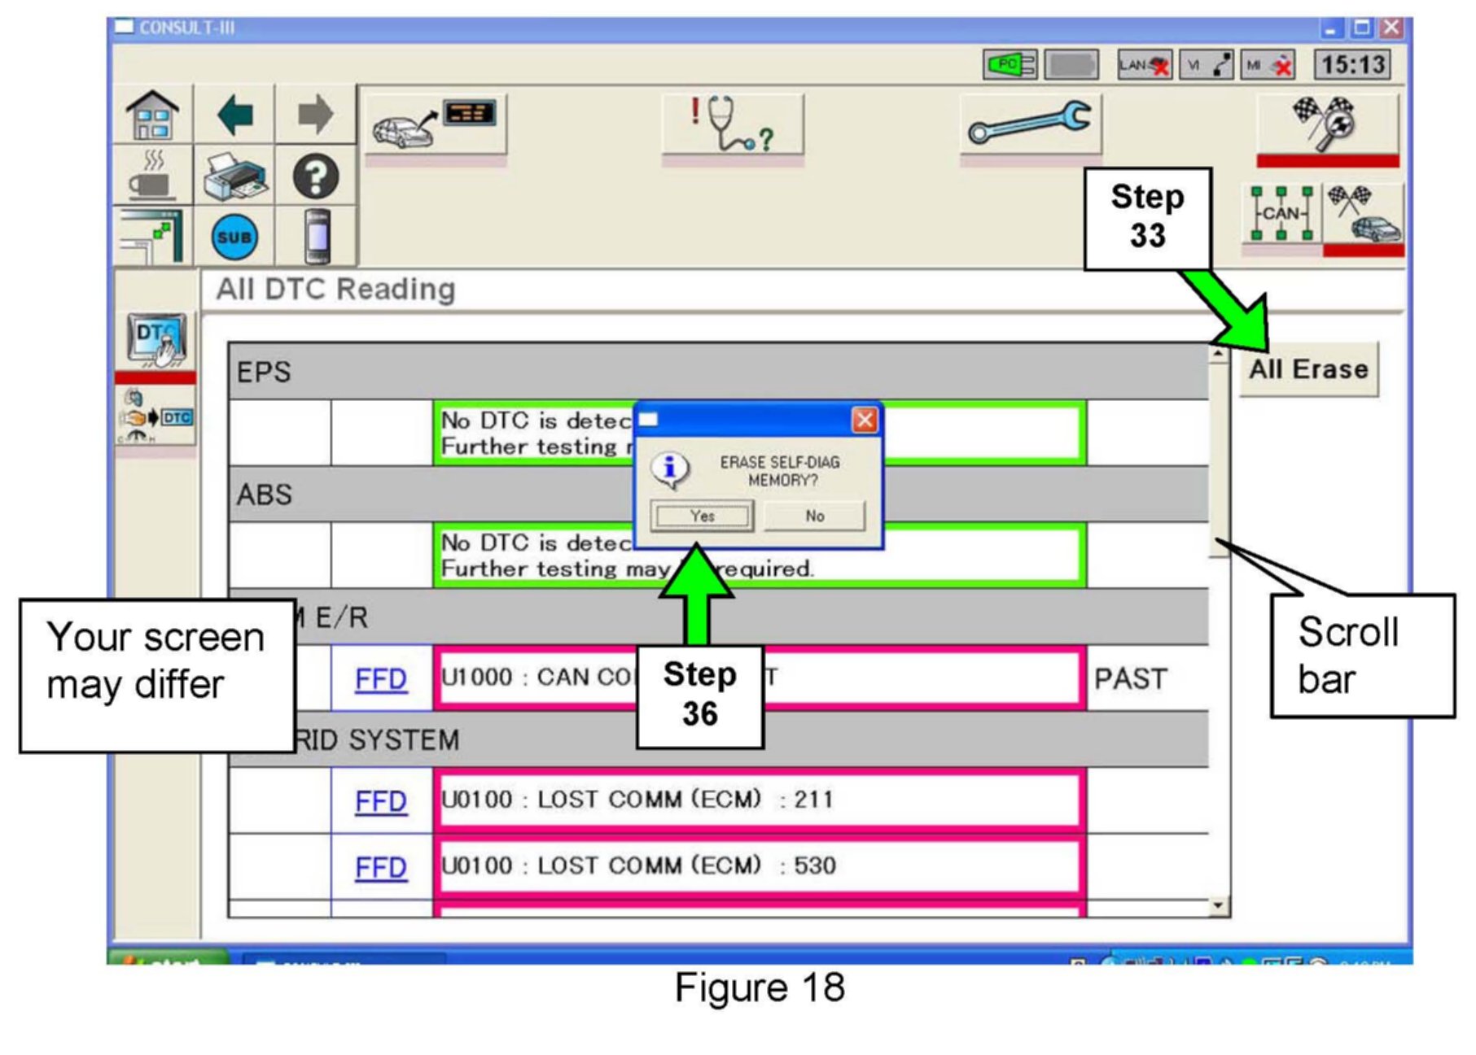Select the DTC screen sidebar icon

point(156,340)
